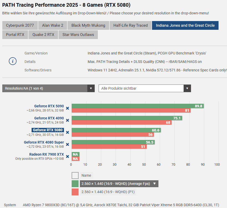The image size is (227, 208).
Task: Click the 60.6 green bar for RTX 5080
Action: (x=116, y=130)
